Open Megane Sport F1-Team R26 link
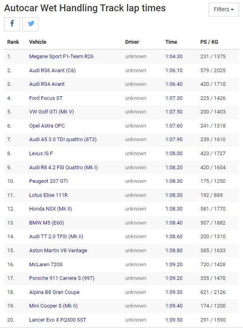Screen dimensions: 243x328 61,57
